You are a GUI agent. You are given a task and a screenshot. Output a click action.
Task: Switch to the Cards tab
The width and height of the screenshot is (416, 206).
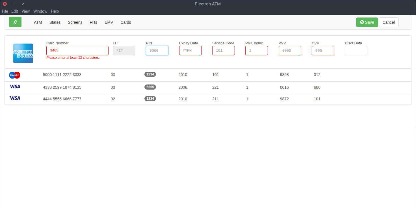[126, 22]
